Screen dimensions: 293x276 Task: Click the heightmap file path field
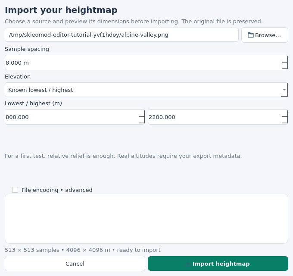pyautogui.click(x=122, y=35)
